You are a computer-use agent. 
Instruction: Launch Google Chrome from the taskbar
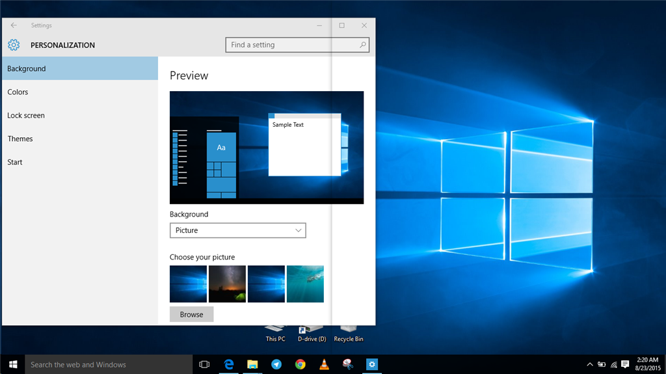tap(300, 364)
